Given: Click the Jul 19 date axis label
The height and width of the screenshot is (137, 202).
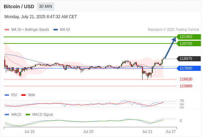Looking at the screenshot, I should click(29, 132).
